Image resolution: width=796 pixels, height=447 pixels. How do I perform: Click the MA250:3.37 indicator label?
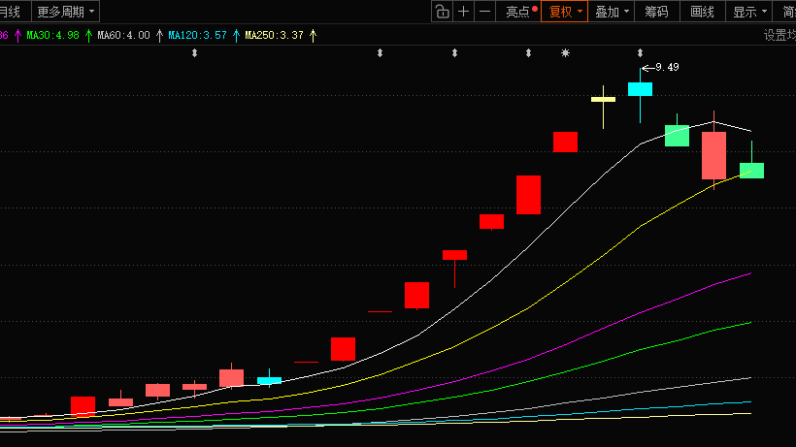(274, 35)
